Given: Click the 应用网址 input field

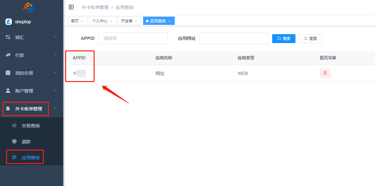Looking at the screenshot, I should 234,38.
